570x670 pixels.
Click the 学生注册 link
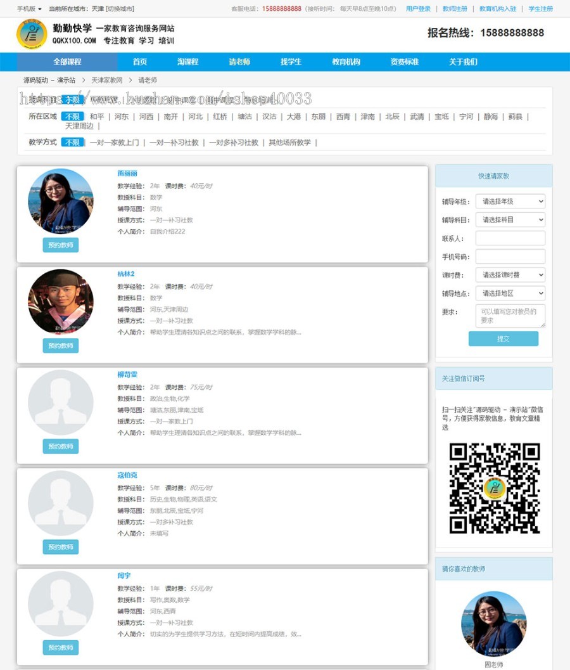coord(540,8)
